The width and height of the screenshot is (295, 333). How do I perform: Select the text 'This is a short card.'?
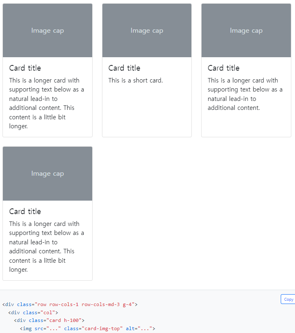[x=135, y=80]
